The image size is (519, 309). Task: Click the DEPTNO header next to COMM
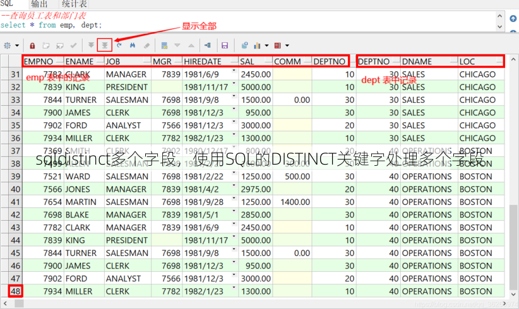330,61
